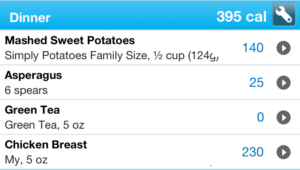Tap the 140 calorie value
Image resolution: width=300 pixels, height=170 pixels.
pos(253,48)
